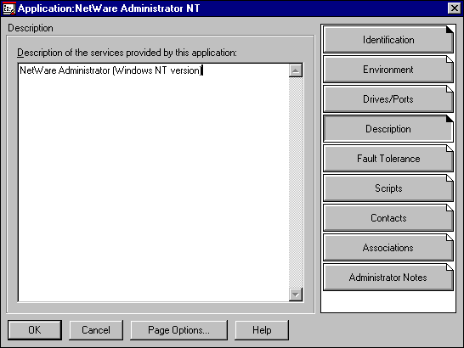464x348 pixels.
Task: Open the Drives/Ports page
Action: pyautogui.click(x=388, y=99)
